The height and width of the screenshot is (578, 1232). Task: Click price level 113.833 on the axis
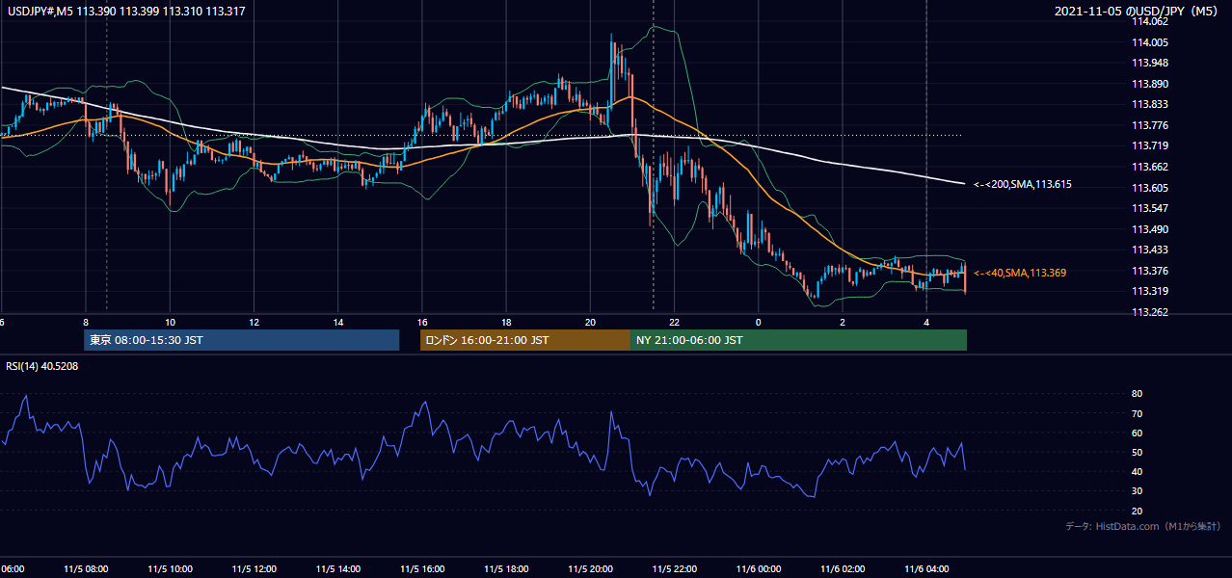point(1149,105)
